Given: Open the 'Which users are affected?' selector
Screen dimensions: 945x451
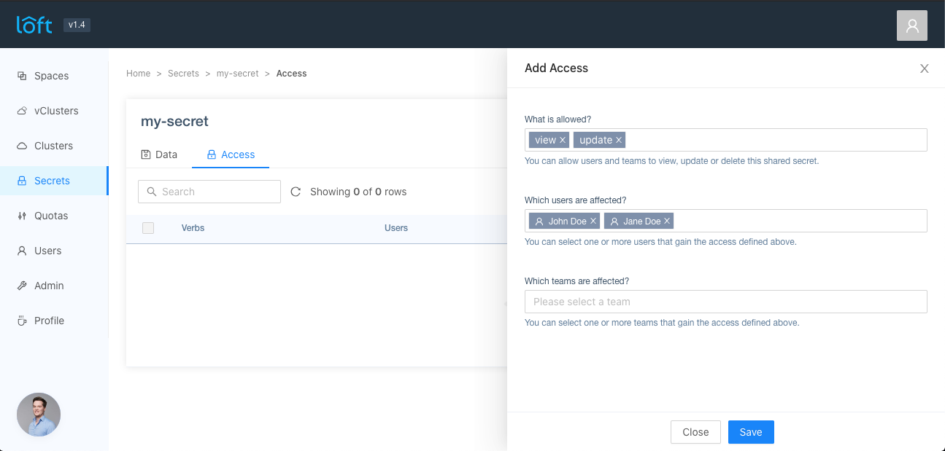Looking at the screenshot, I should [726, 221].
